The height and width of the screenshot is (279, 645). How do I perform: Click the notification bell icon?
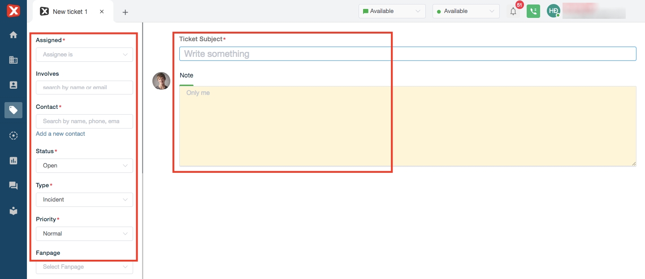tap(513, 11)
